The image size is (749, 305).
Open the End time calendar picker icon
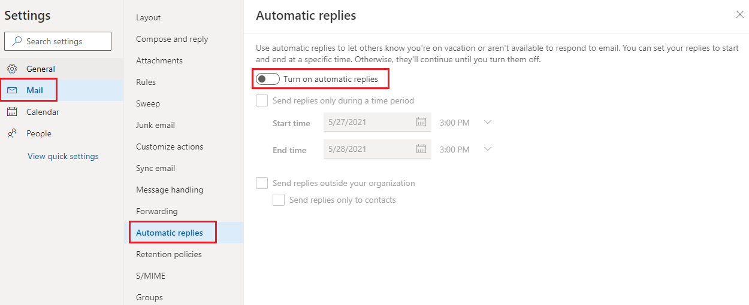pos(421,149)
